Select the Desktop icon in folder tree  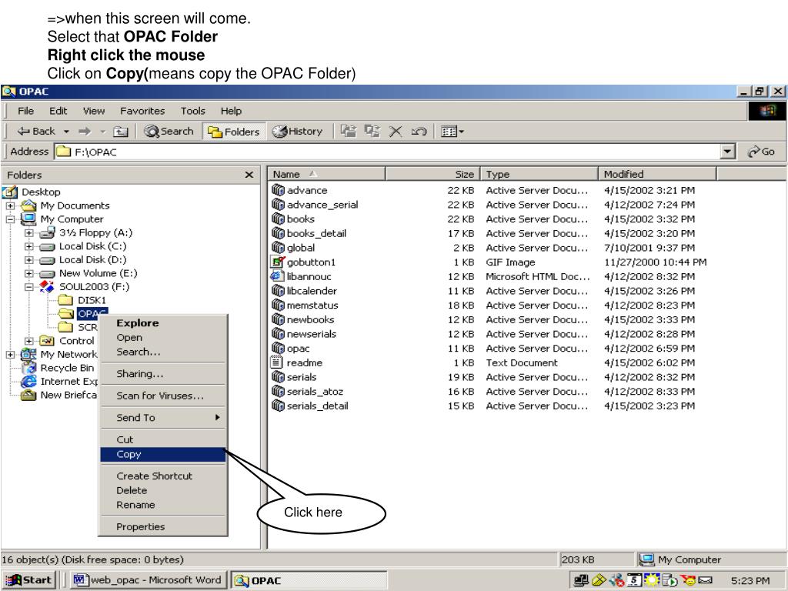(10, 192)
